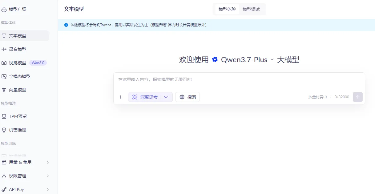375x194 pixels.
Task: Click the 全模态模型 play-screen icon
Action: point(4,76)
